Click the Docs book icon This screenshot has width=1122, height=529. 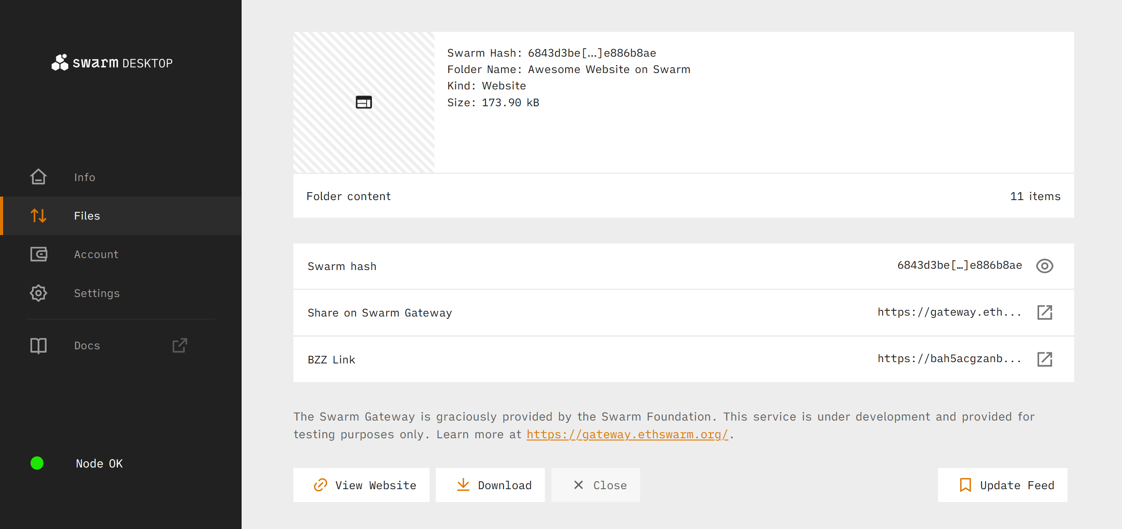[39, 345]
